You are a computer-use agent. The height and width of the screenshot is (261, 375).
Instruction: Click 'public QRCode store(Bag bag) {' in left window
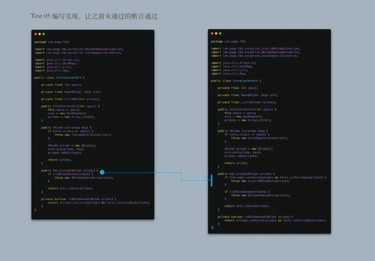66,128
